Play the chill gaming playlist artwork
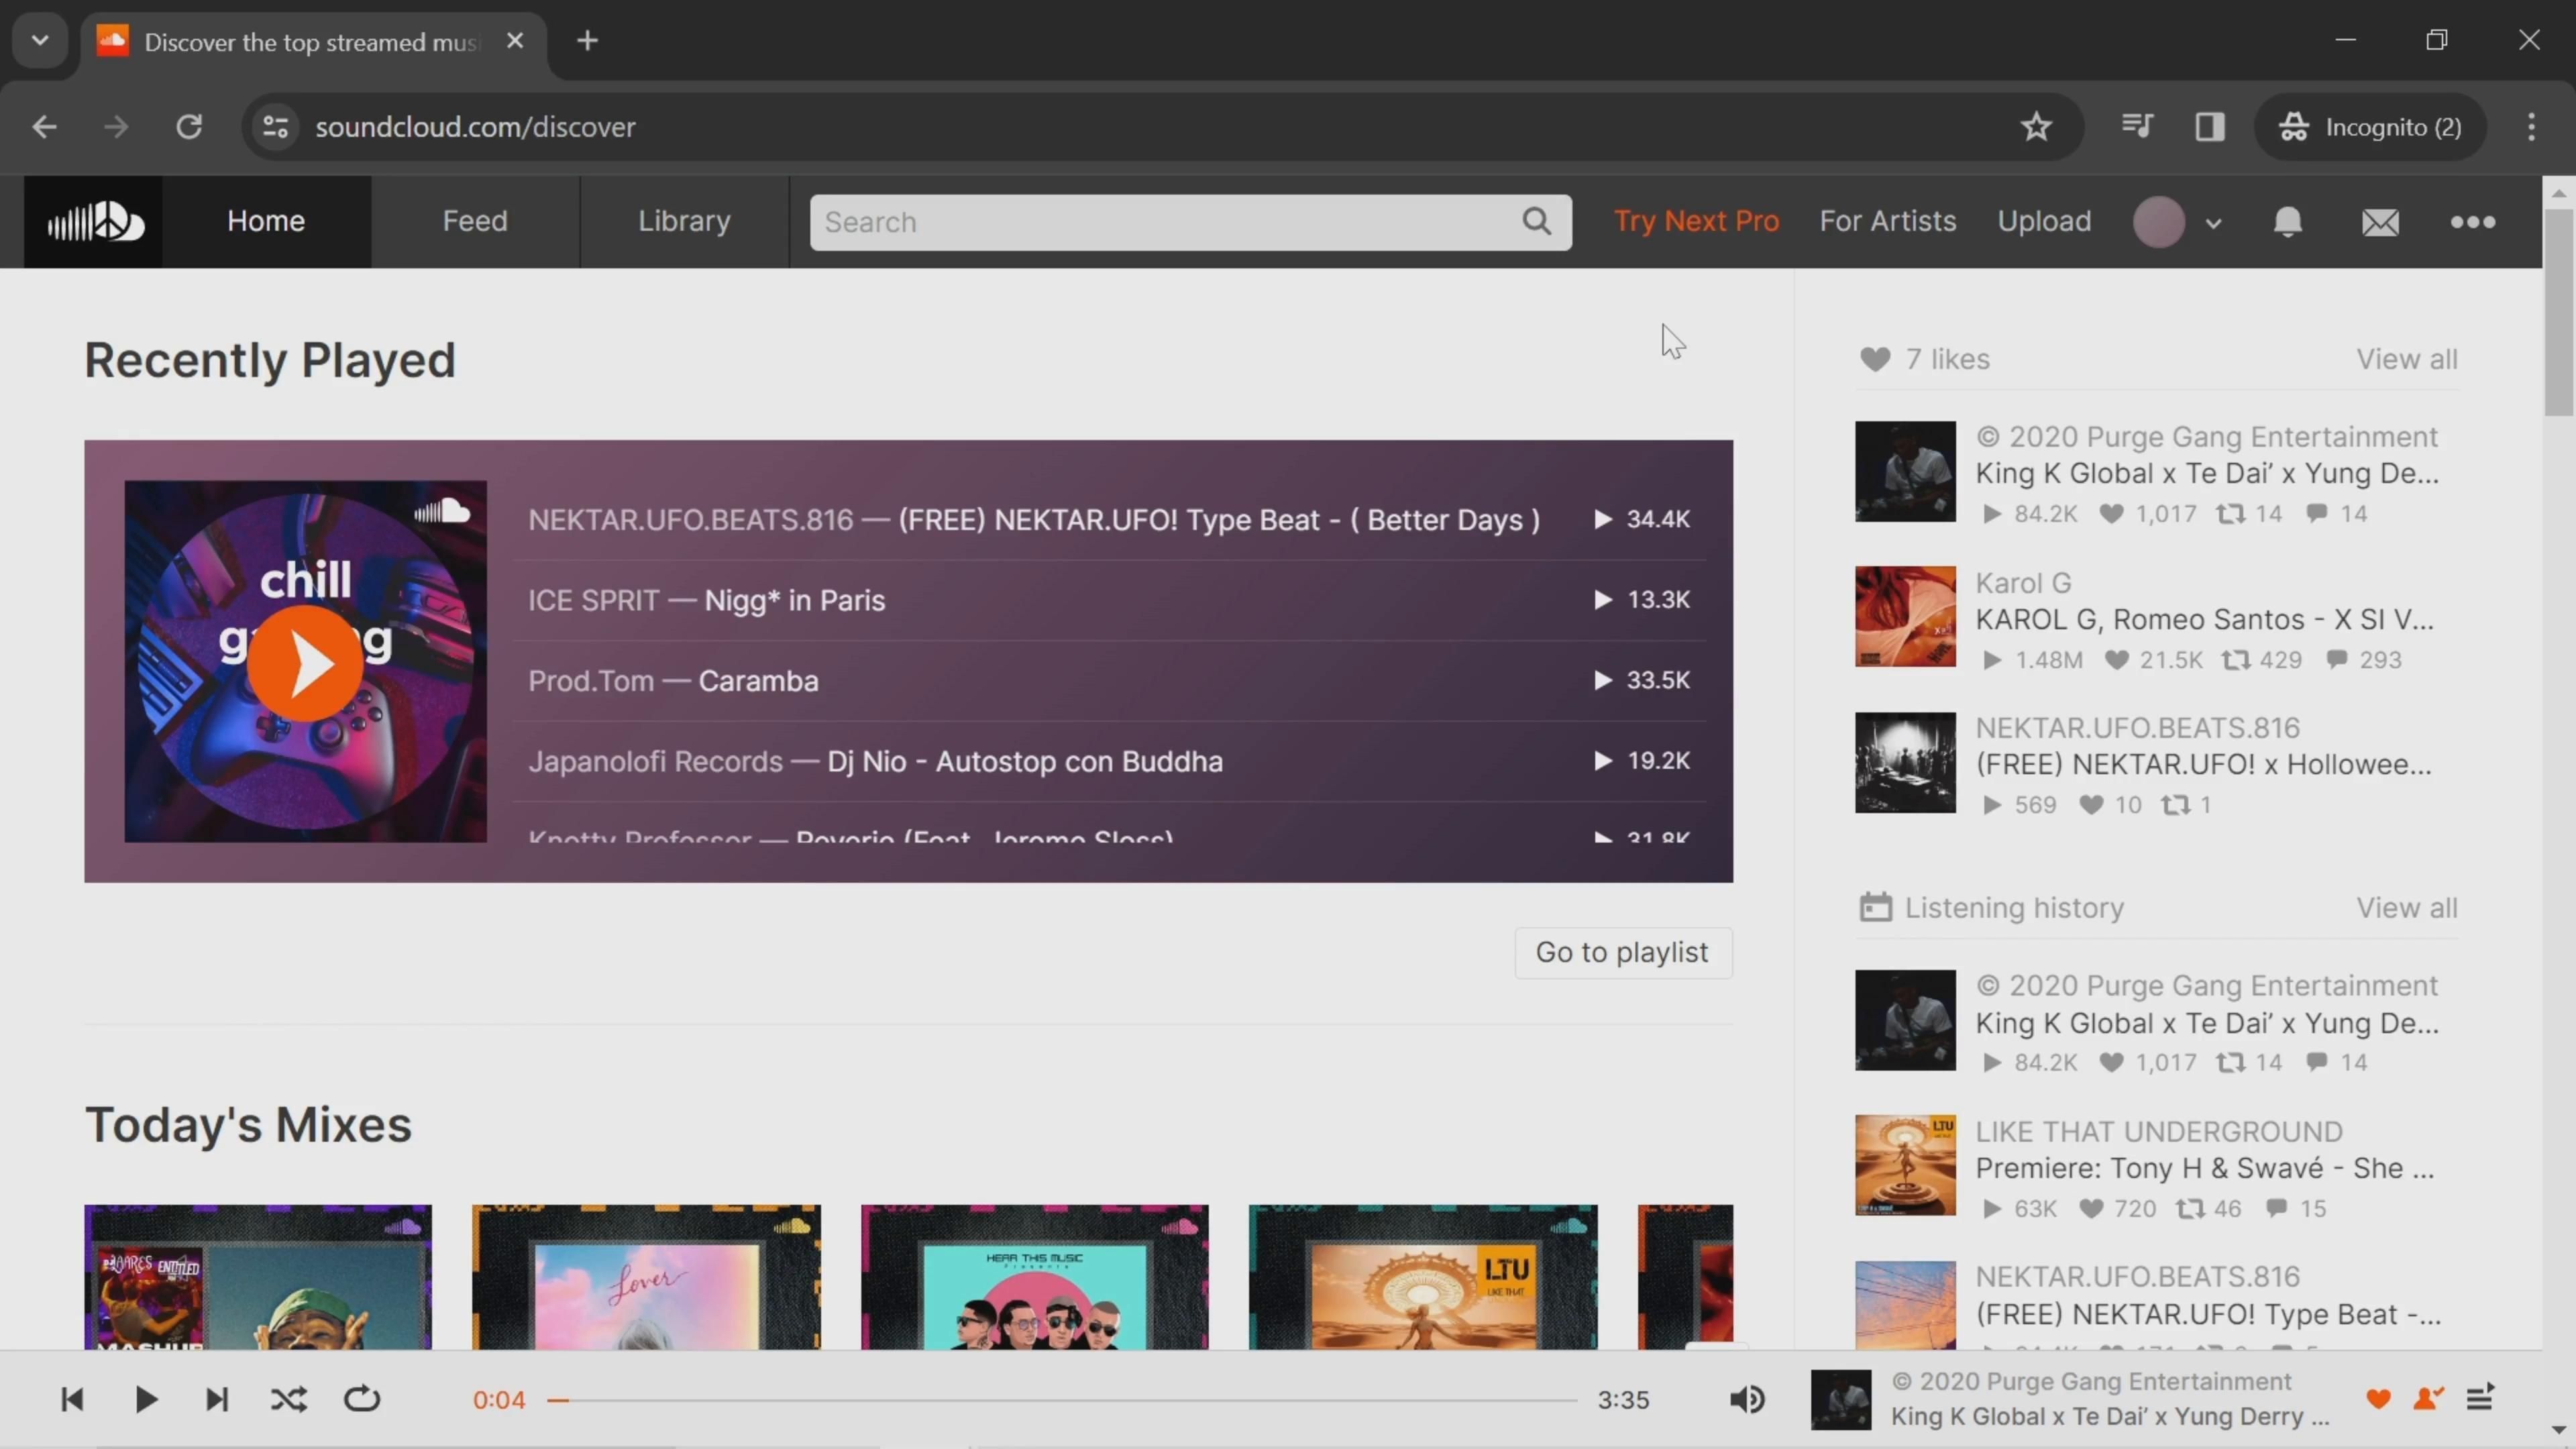This screenshot has height=1449, width=2576. (x=305, y=663)
